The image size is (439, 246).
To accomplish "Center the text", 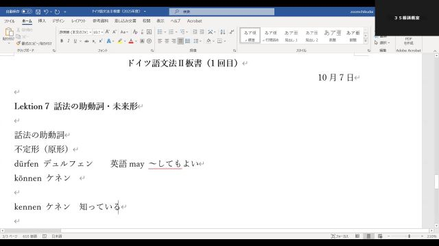I will (x=167, y=41).
